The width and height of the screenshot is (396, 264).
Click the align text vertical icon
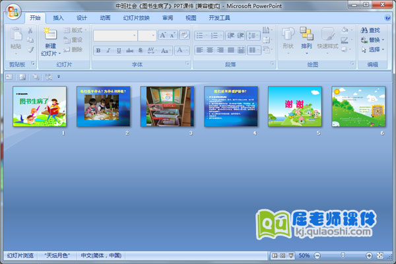click(x=267, y=40)
